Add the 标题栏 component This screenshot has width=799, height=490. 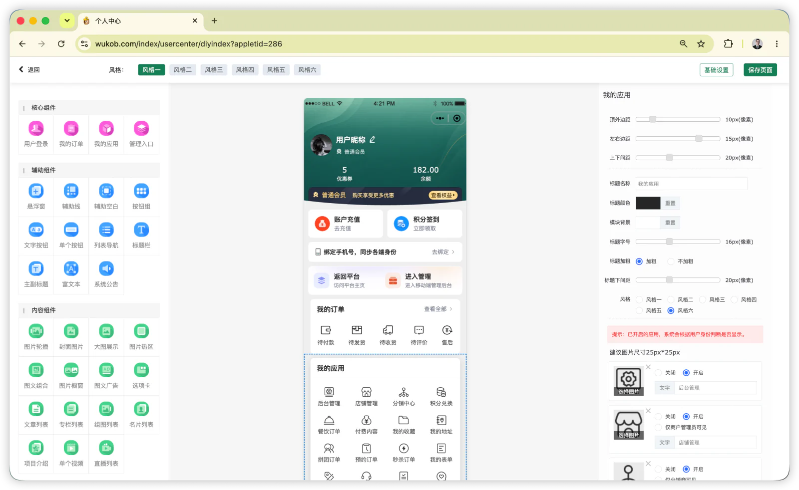click(x=141, y=236)
